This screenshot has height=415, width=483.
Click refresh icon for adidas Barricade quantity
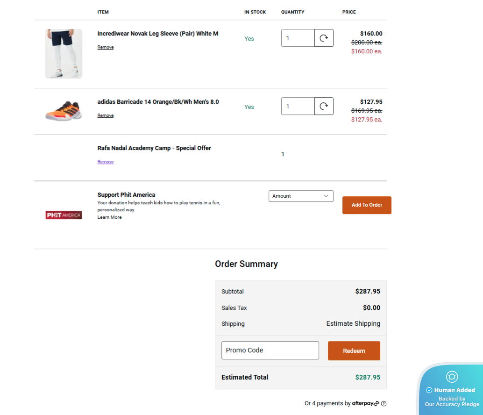pos(324,107)
